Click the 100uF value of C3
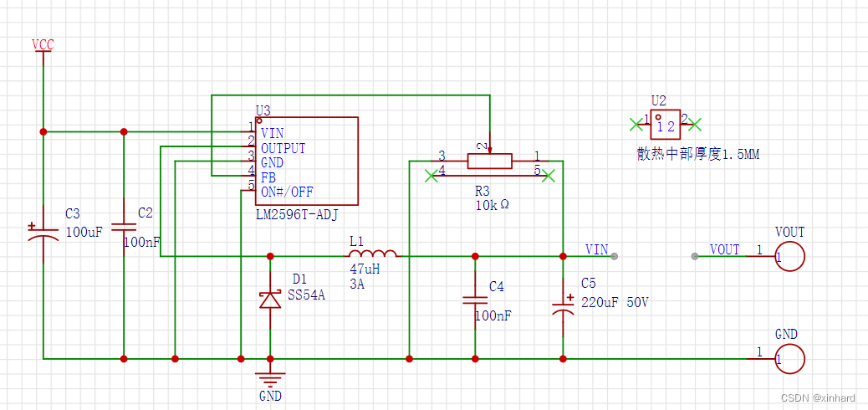Screen dimensions: 868x410 click(84, 232)
